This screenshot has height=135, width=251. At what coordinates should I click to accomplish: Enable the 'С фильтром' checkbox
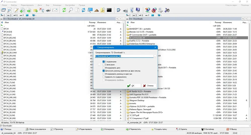coord(104,65)
